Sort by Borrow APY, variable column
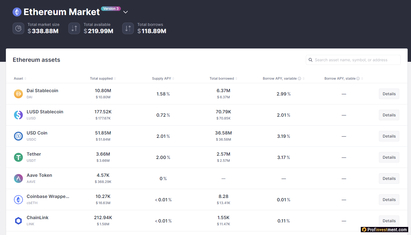The image size is (411, 235). [284, 79]
